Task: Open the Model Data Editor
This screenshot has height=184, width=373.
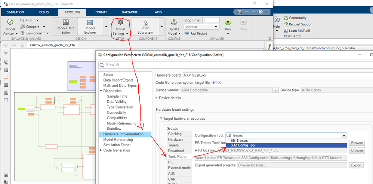Action: click(x=66, y=27)
